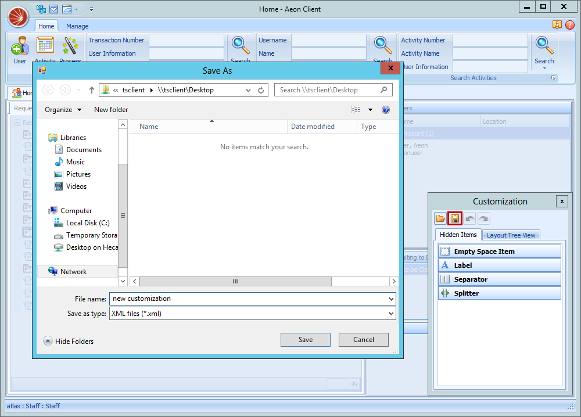This screenshot has height=417, width=581.
Task: Open a saved customization via the folder icon
Action: point(440,218)
